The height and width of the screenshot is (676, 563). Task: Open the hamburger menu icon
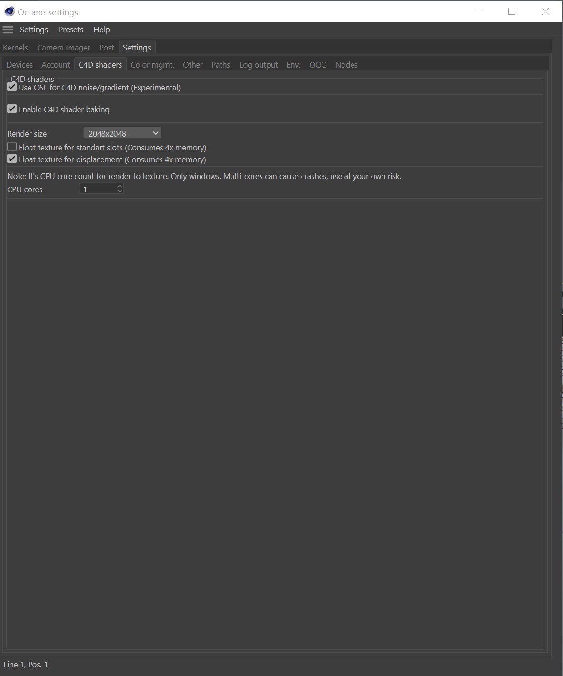coord(8,30)
